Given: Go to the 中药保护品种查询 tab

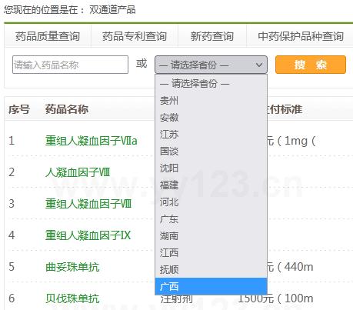Looking at the screenshot, I should (x=301, y=36).
